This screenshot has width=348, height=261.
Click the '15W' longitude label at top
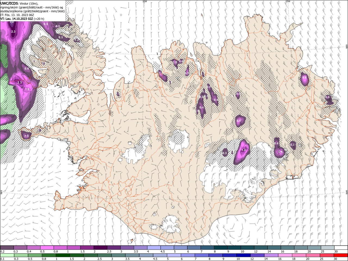(x=288, y=1)
